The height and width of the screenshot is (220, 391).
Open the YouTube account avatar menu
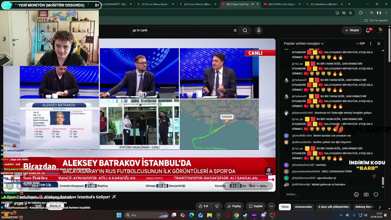point(380,30)
